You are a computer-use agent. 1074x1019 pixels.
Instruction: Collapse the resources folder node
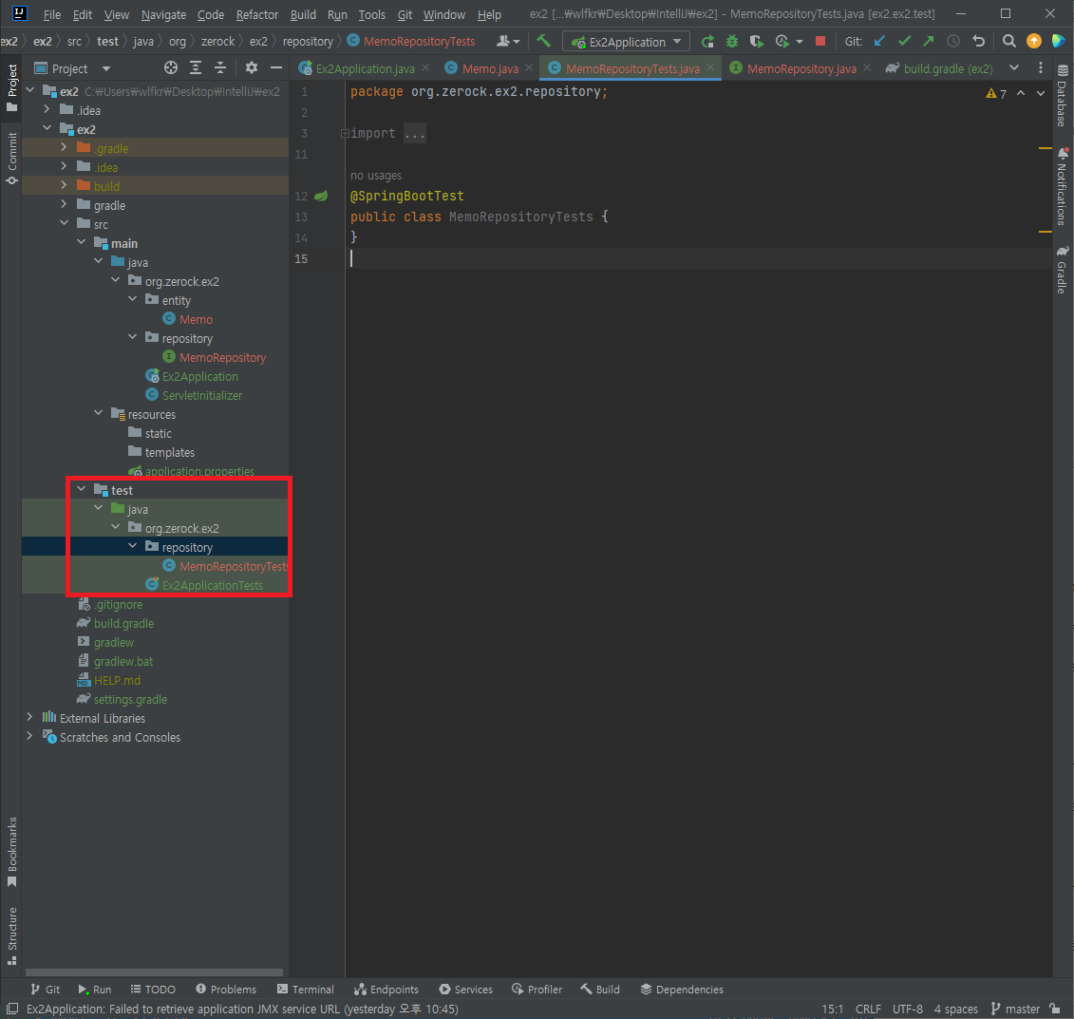pos(98,413)
